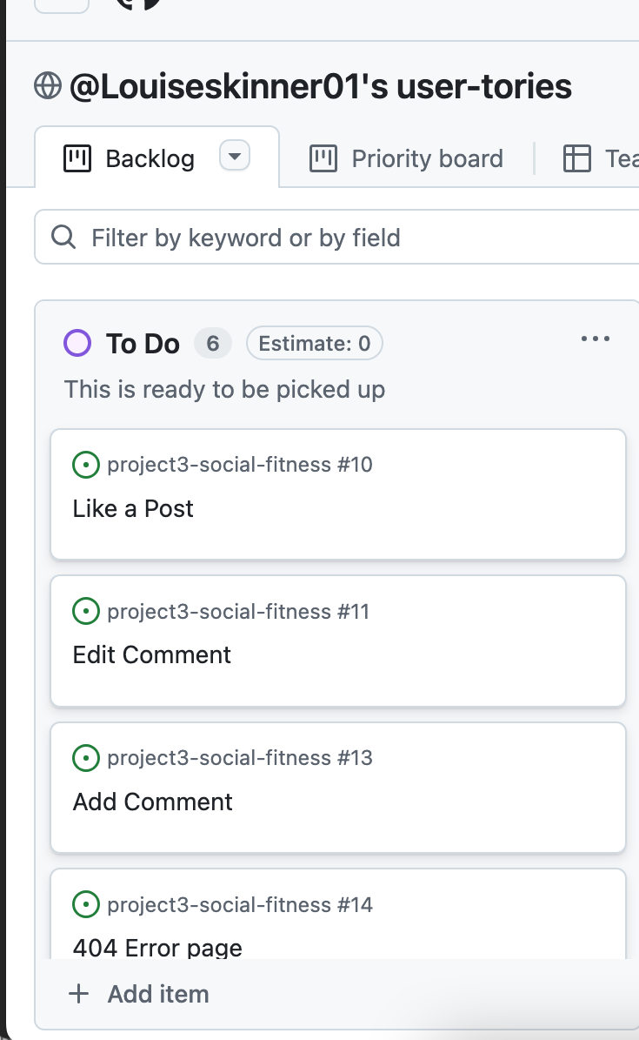
Task: Open the Like a Post issue card
Action: 132,508
